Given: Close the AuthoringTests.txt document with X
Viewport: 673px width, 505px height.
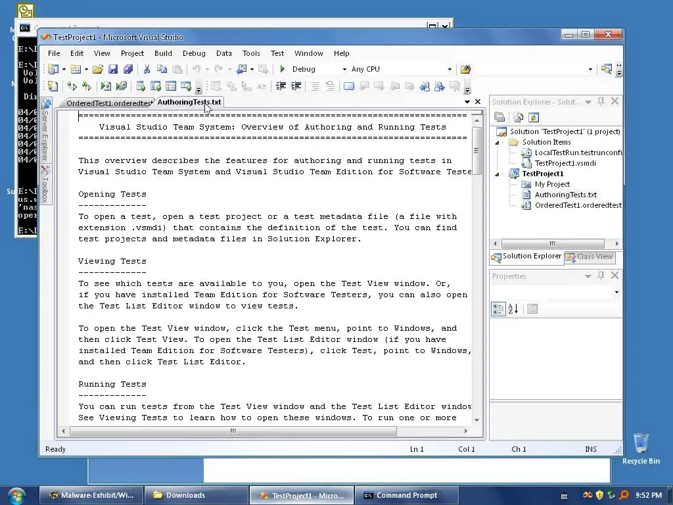Looking at the screenshot, I should point(478,102).
